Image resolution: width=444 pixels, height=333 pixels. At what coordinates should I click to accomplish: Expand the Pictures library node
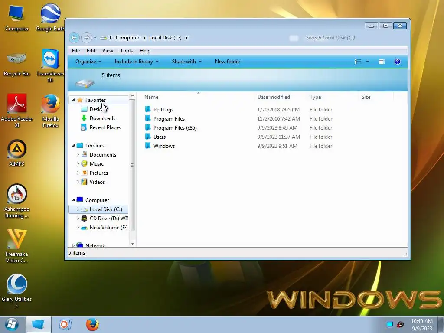(78, 173)
